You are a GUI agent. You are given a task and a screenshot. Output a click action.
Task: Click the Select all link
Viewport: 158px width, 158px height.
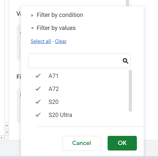click(41, 41)
